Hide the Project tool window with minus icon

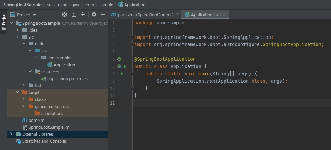103,14
